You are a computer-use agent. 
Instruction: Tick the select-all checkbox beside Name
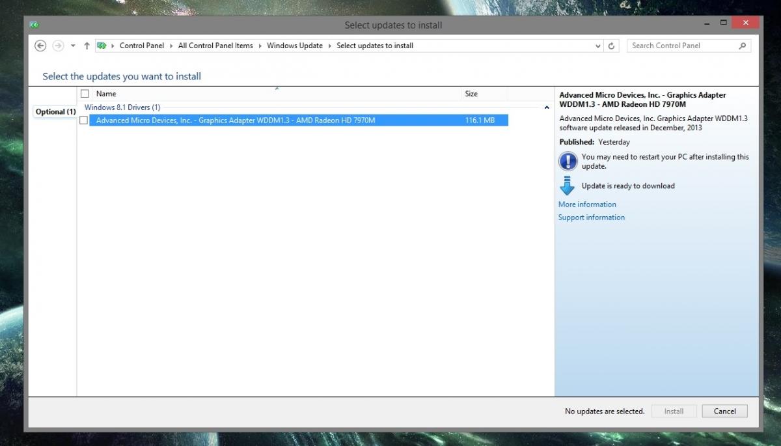click(85, 94)
